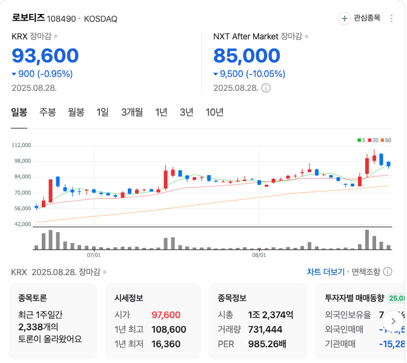Click the 42,000 price axis label
This screenshot has height=363, width=407.
[x=22, y=224]
